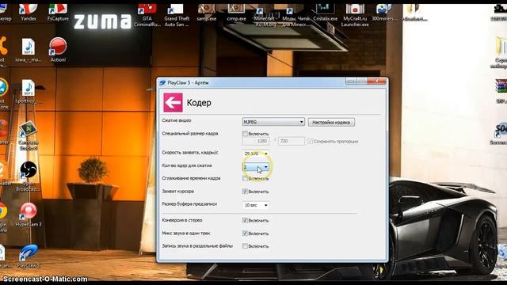
Task: Select the Minecraft Ru-M.org shortcut
Action: pos(265,16)
